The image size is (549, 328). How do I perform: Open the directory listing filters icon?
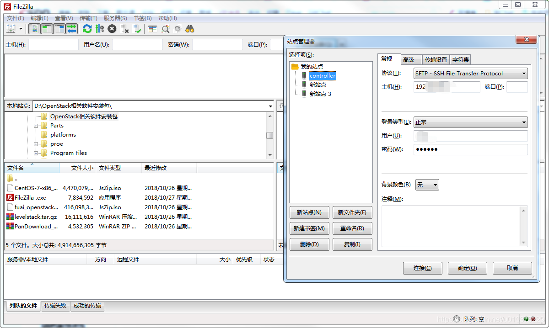(153, 29)
